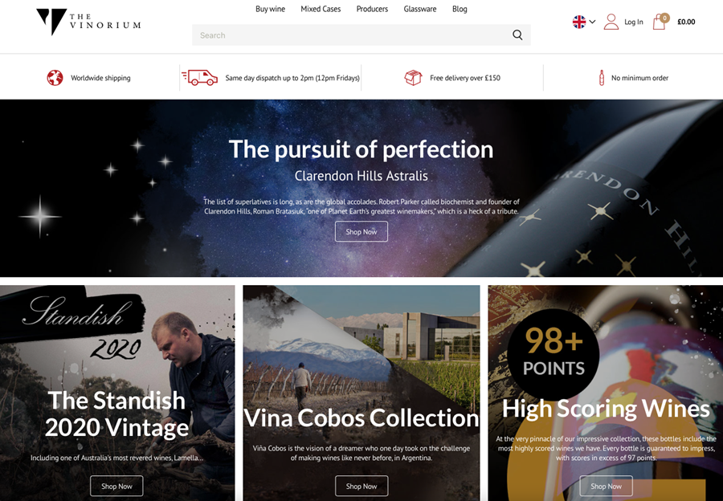
Task: Open the Producers menu item
Action: (x=372, y=9)
